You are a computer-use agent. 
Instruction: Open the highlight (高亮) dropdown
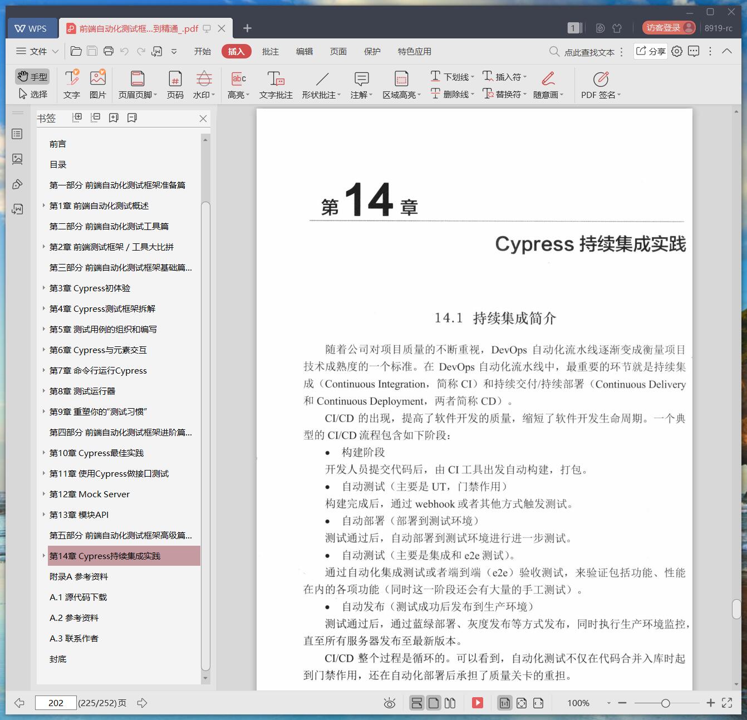[x=238, y=84]
